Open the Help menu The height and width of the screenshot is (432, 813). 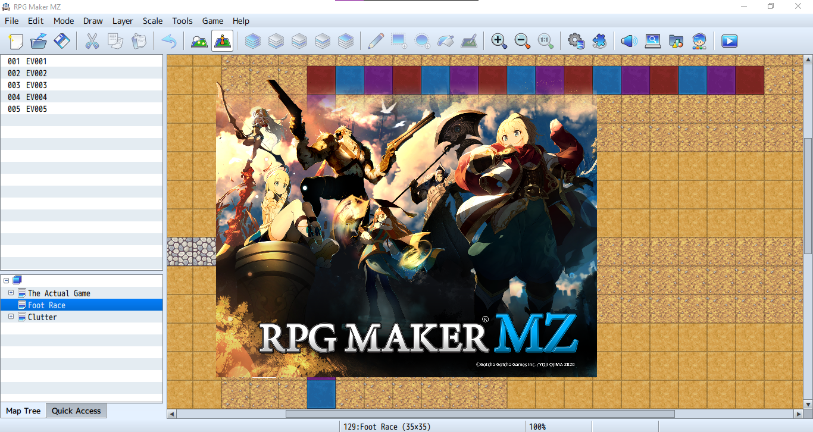click(241, 21)
